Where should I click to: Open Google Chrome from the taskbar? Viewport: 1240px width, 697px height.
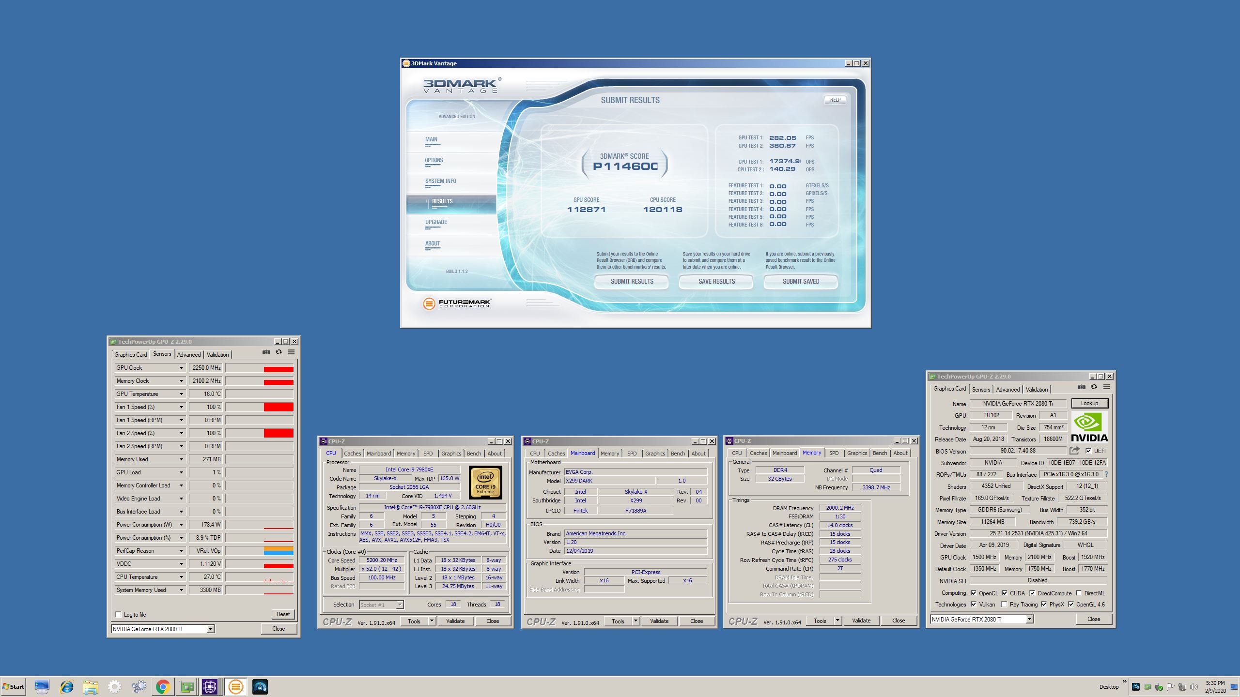click(163, 687)
